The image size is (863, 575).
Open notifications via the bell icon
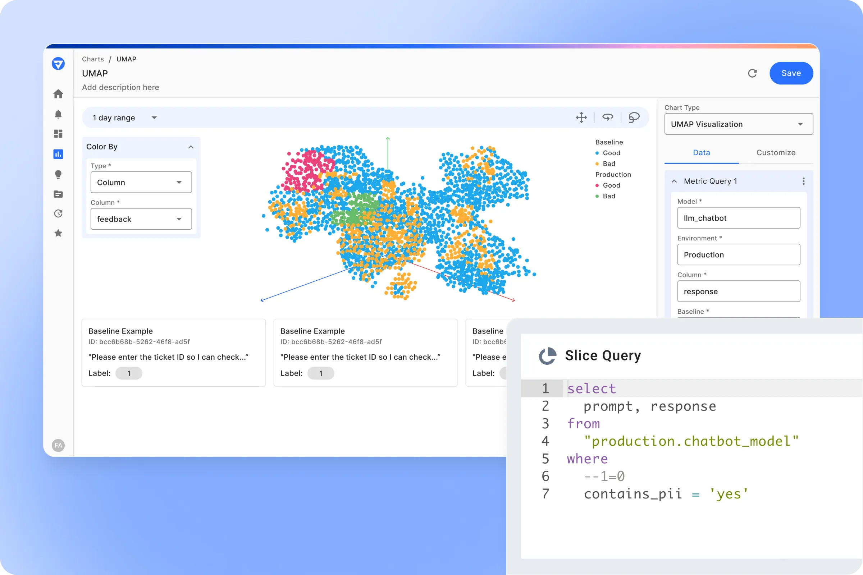click(58, 114)
